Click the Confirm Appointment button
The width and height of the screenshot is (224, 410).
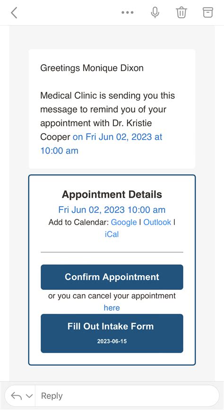(112, 277)
